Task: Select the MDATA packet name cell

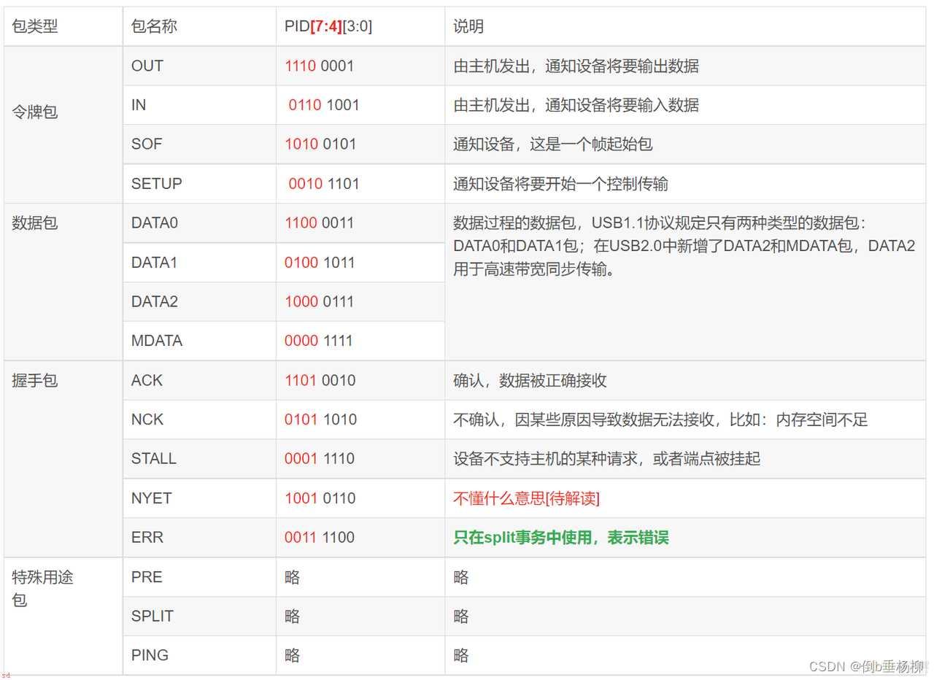Action: 200,341
